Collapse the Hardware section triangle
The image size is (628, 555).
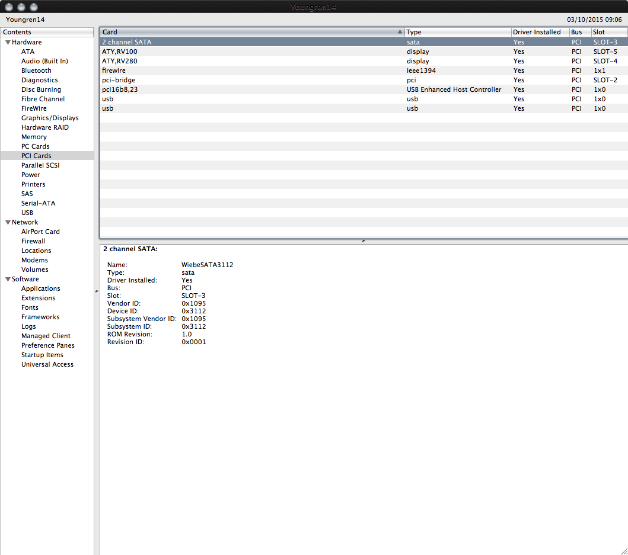(8, 43)
